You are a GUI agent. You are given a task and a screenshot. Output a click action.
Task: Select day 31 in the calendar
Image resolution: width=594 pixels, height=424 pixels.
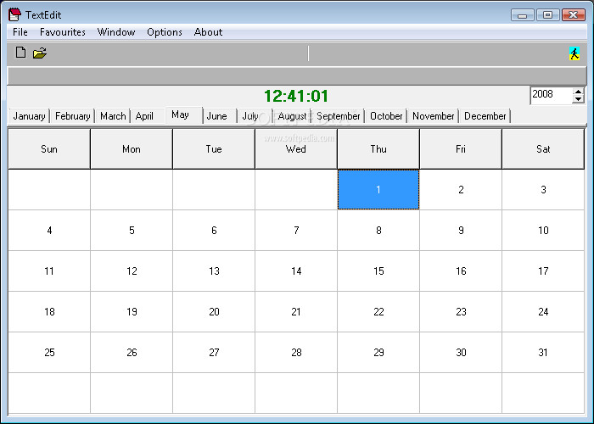543,353
